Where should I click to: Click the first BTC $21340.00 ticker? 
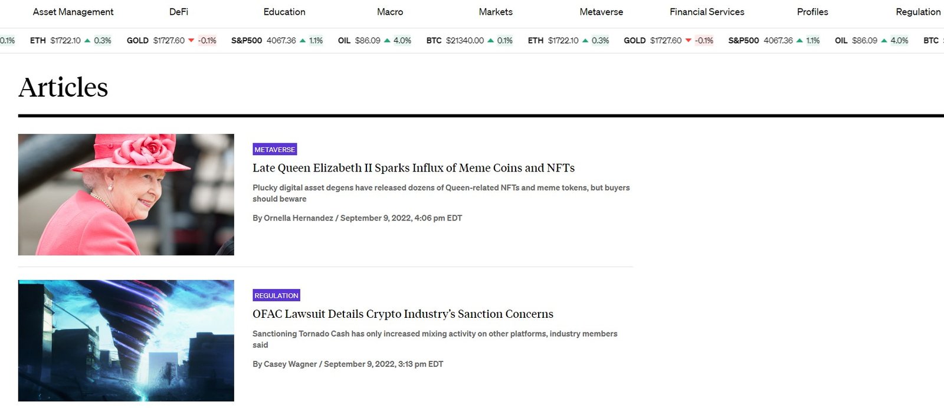click(470, 41)
